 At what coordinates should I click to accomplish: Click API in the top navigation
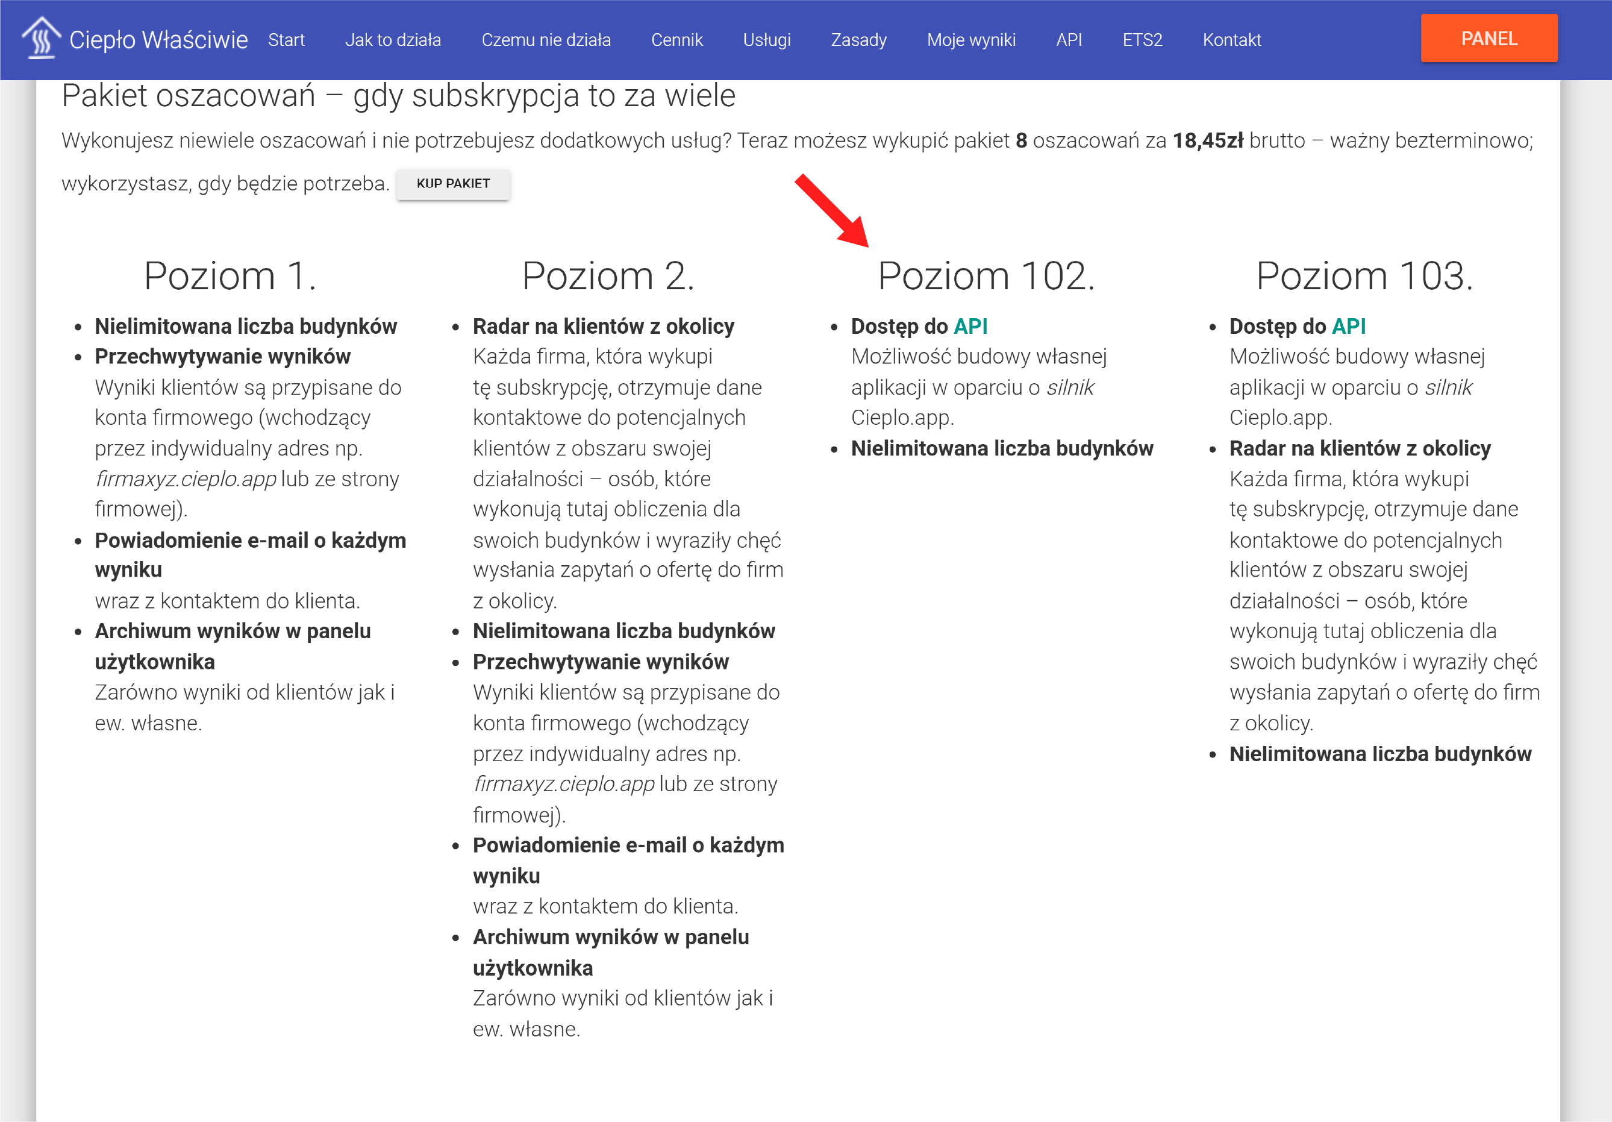(x=1068, y=40)
